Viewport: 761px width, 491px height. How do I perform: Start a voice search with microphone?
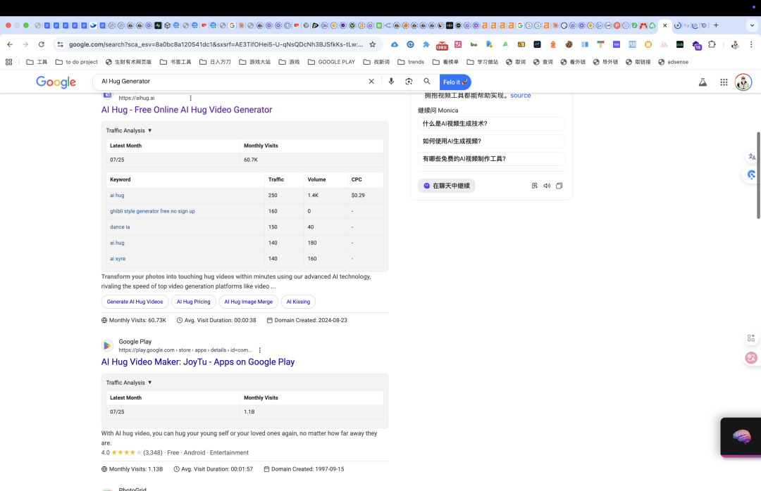[391, 82]
